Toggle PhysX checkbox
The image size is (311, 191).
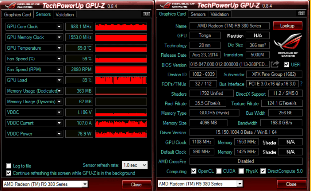tap(241, 171)
